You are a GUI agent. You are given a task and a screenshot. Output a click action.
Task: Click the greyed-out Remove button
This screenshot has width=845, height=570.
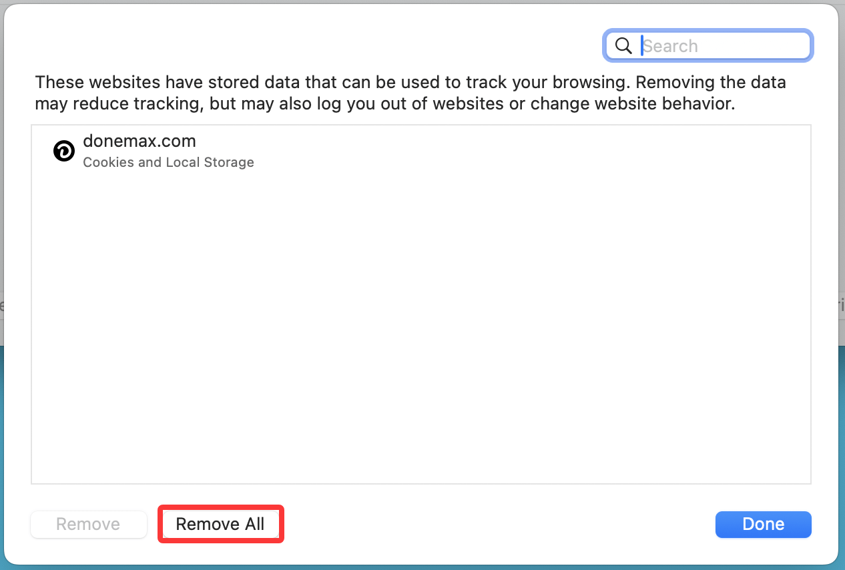pyautogui.click(x=88, y=525)
